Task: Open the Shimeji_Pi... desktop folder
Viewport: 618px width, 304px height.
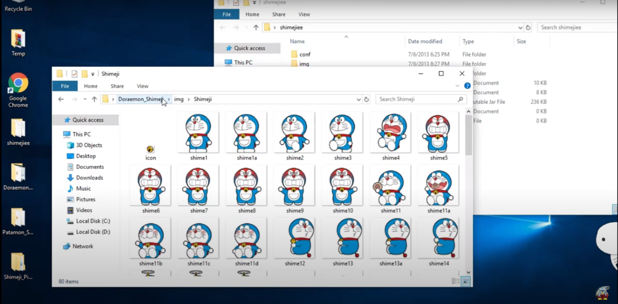Action: tap(18, 266)
